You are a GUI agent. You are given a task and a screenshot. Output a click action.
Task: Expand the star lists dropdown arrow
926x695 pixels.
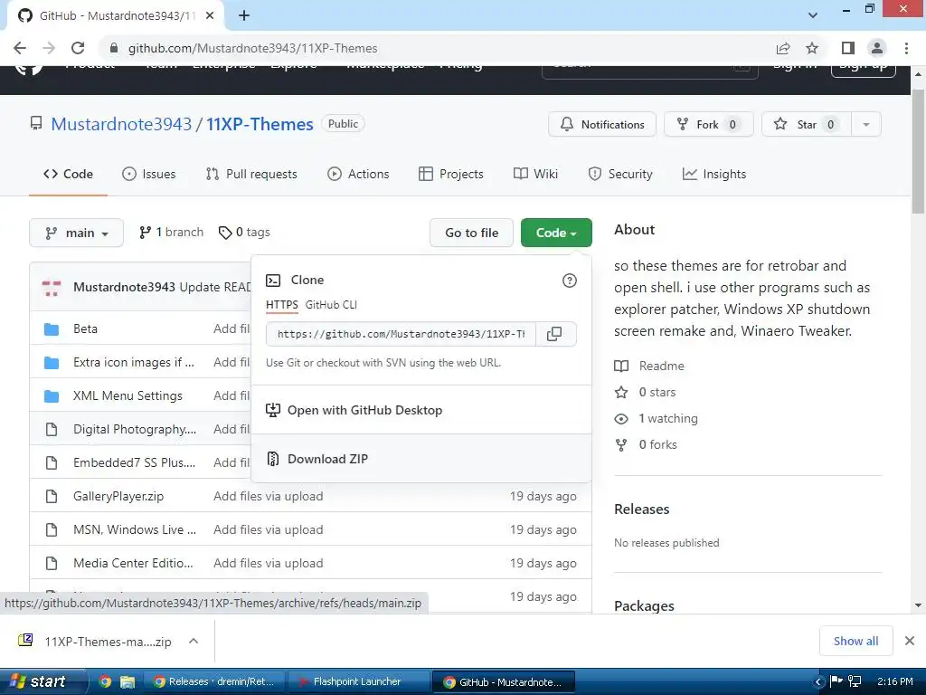[866, 124]
